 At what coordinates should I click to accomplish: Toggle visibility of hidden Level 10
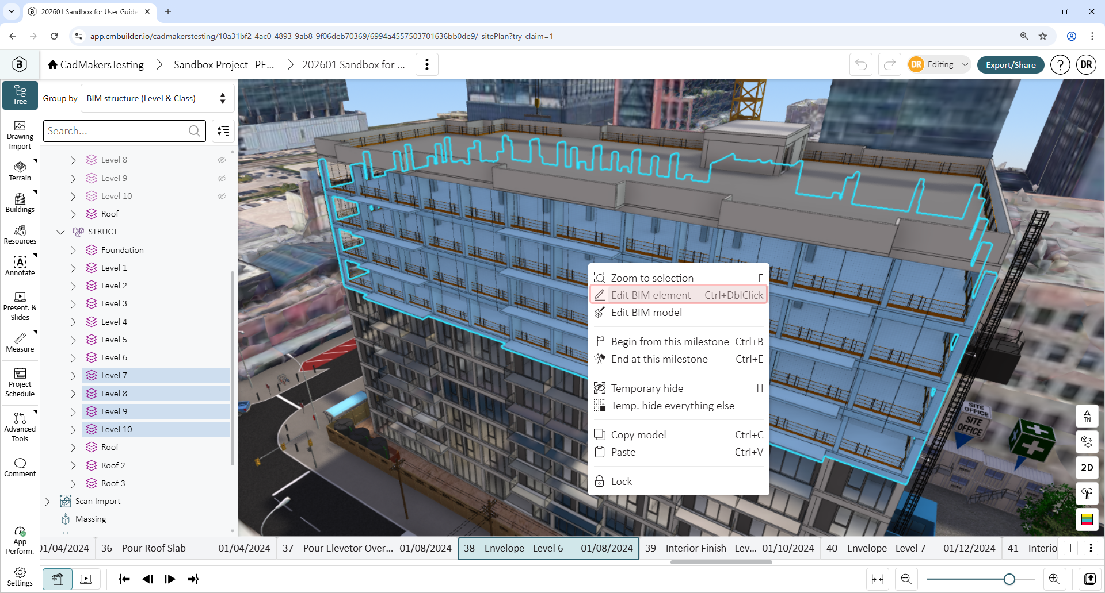[x=222, y=196]
